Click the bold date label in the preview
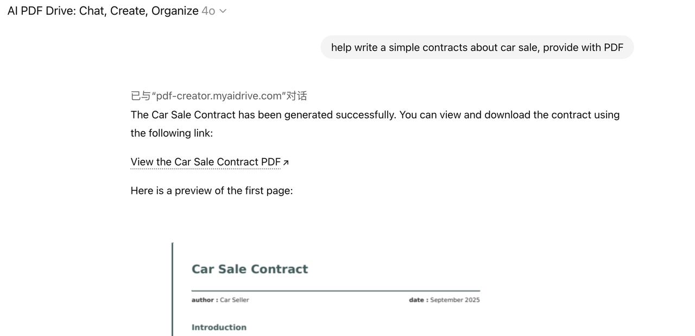Screen dimensions: 695x336 click(x=418, y=300)
